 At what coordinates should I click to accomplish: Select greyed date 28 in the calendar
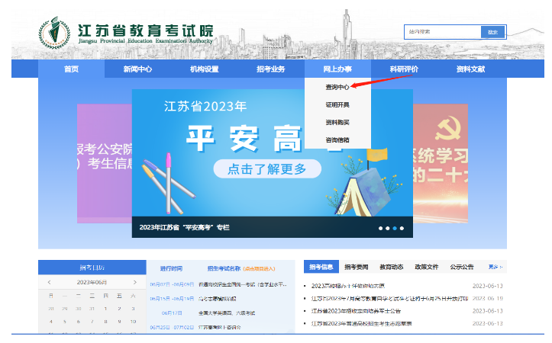50,309
